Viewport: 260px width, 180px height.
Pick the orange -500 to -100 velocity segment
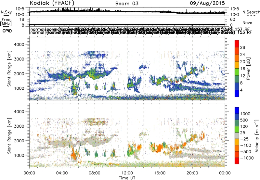pyautogui.click(x=237, y=148)
